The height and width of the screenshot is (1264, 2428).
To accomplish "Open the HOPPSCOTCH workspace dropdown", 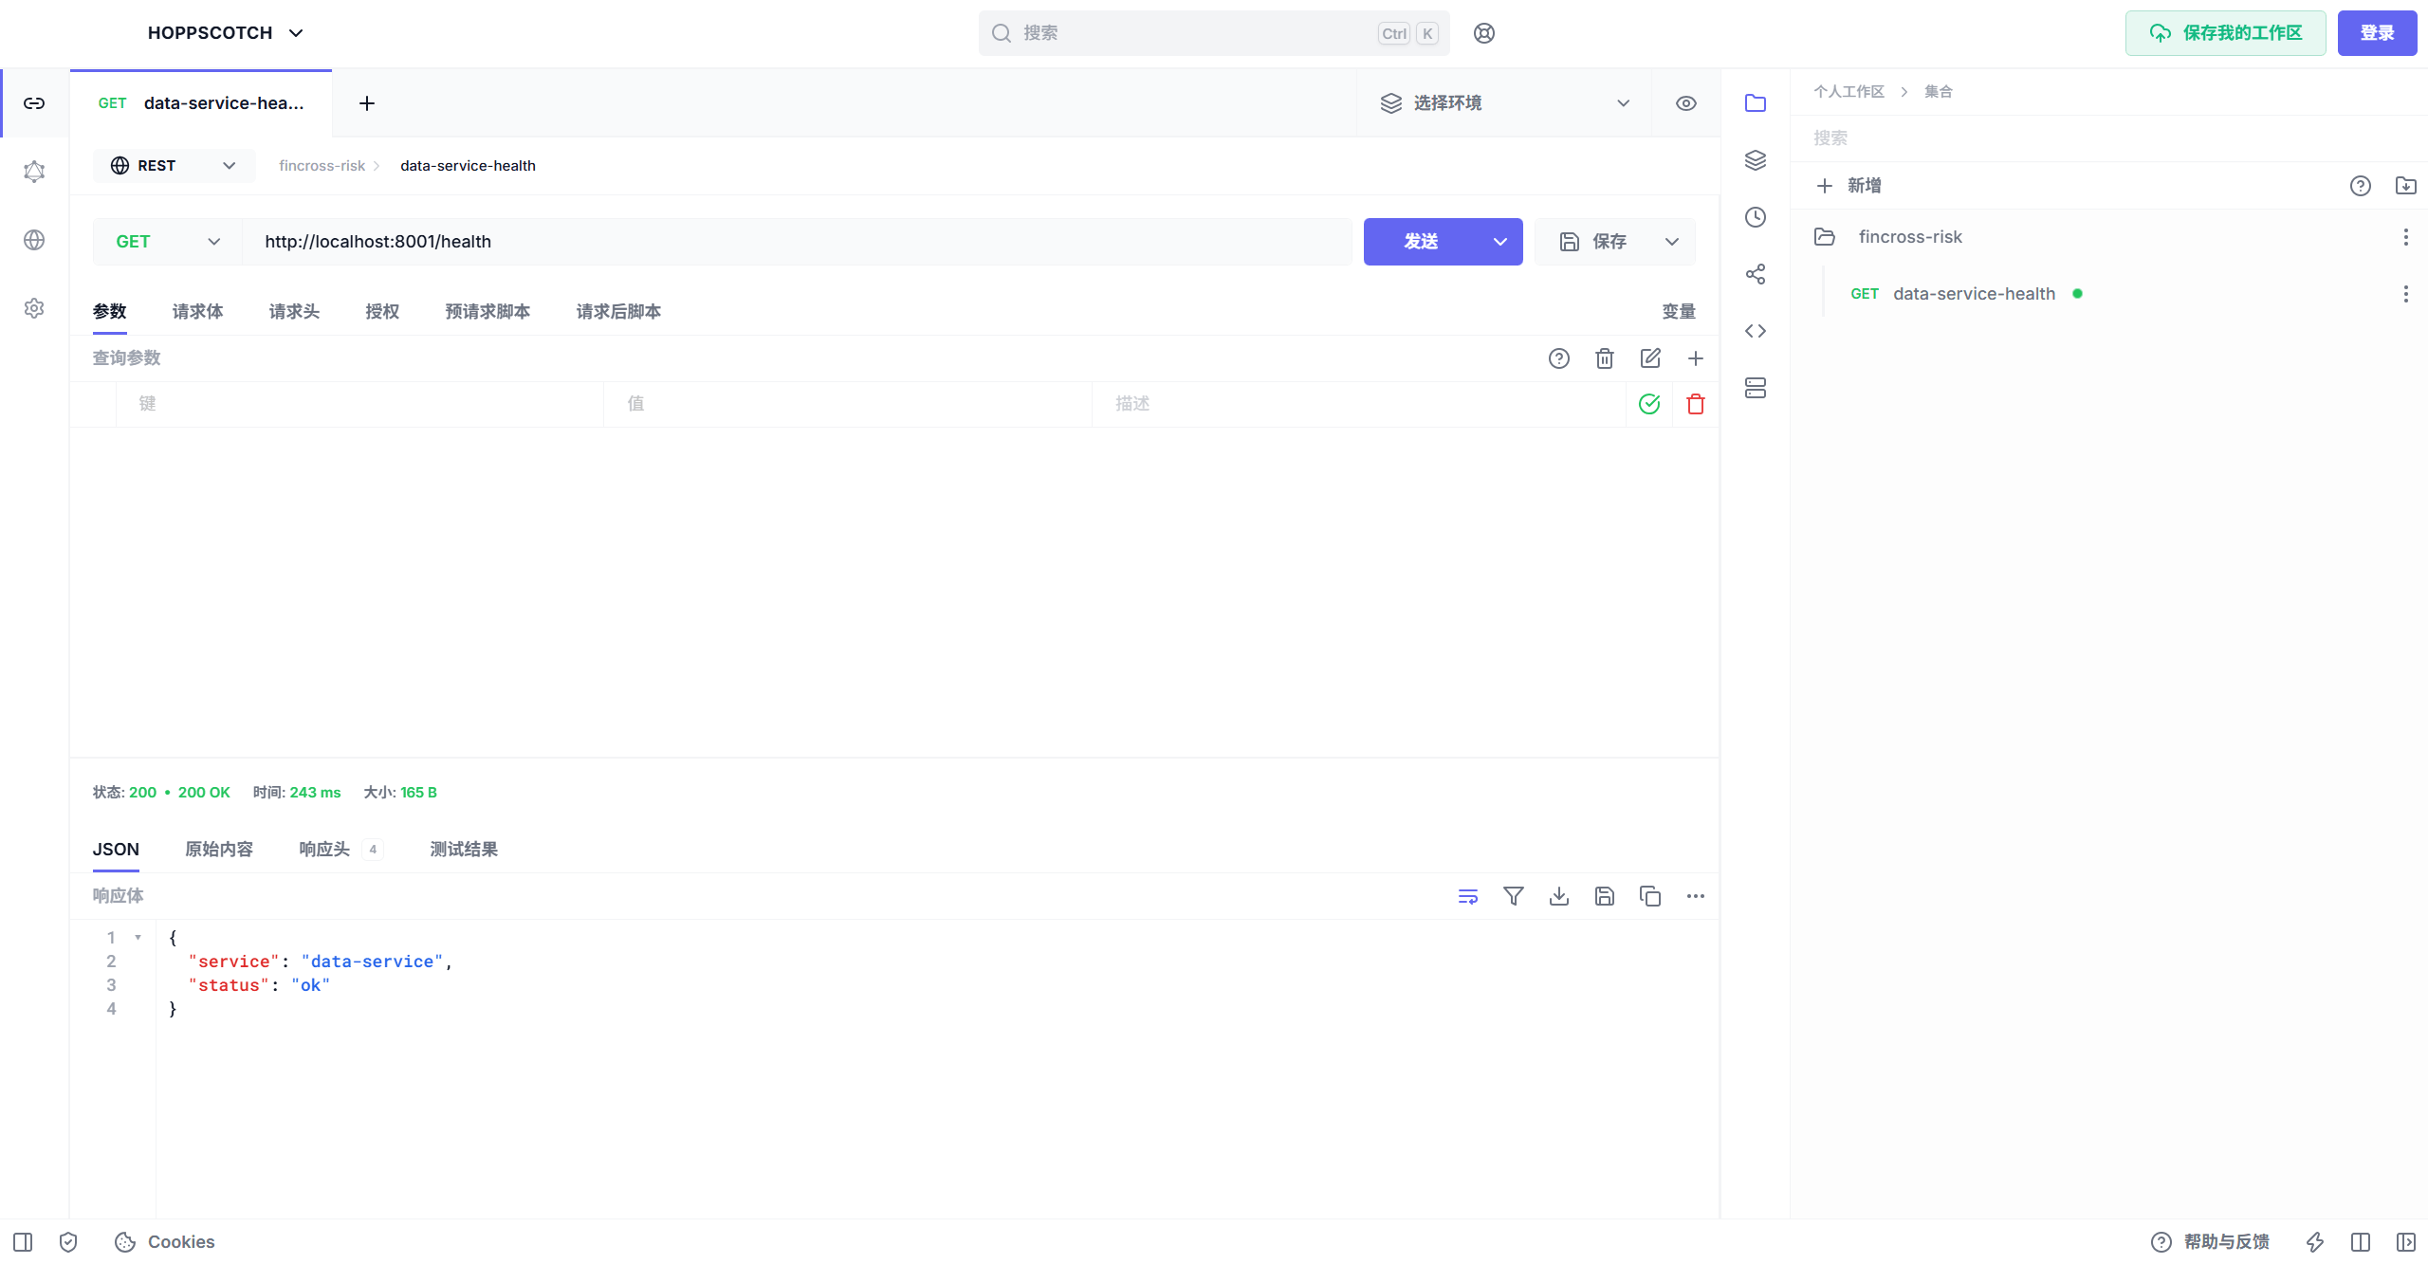I will (225, 33).
